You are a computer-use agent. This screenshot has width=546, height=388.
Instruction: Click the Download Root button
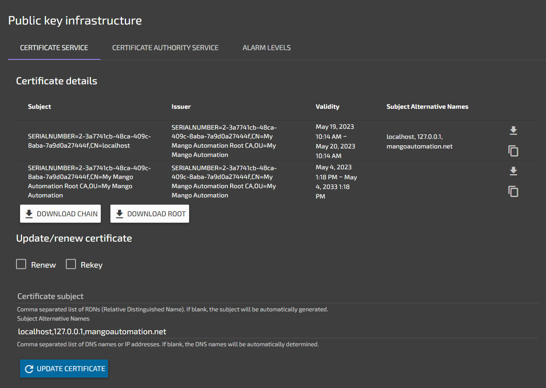[150, 214]
